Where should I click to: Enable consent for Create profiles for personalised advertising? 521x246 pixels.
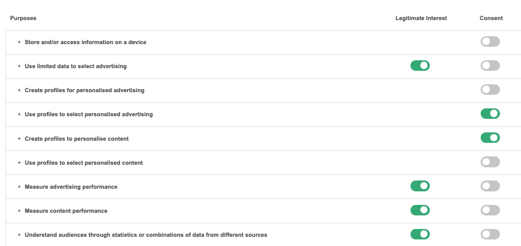coord(490,90)
